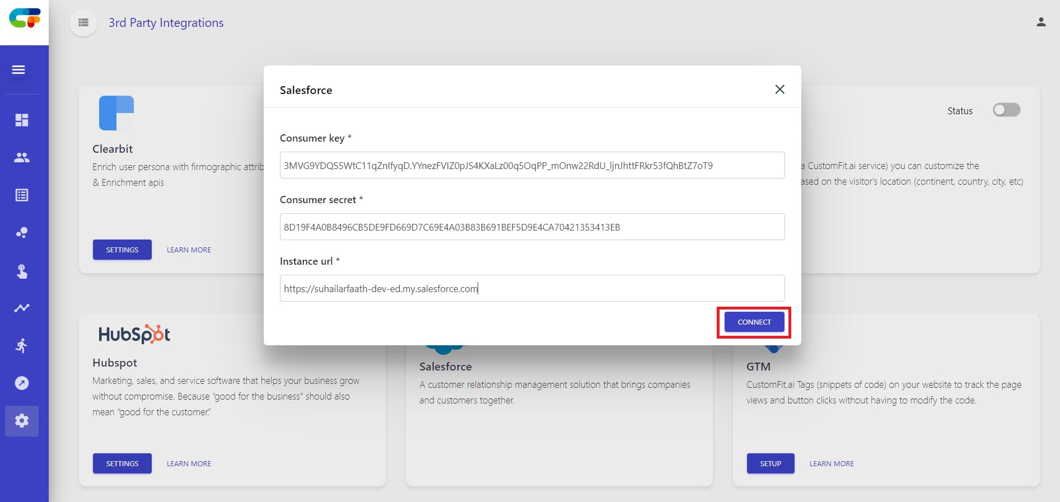The height and width of the screenshot is (502, 1060).
Task: Click the 'Consumer secret *' label
Action: (321, 200)
